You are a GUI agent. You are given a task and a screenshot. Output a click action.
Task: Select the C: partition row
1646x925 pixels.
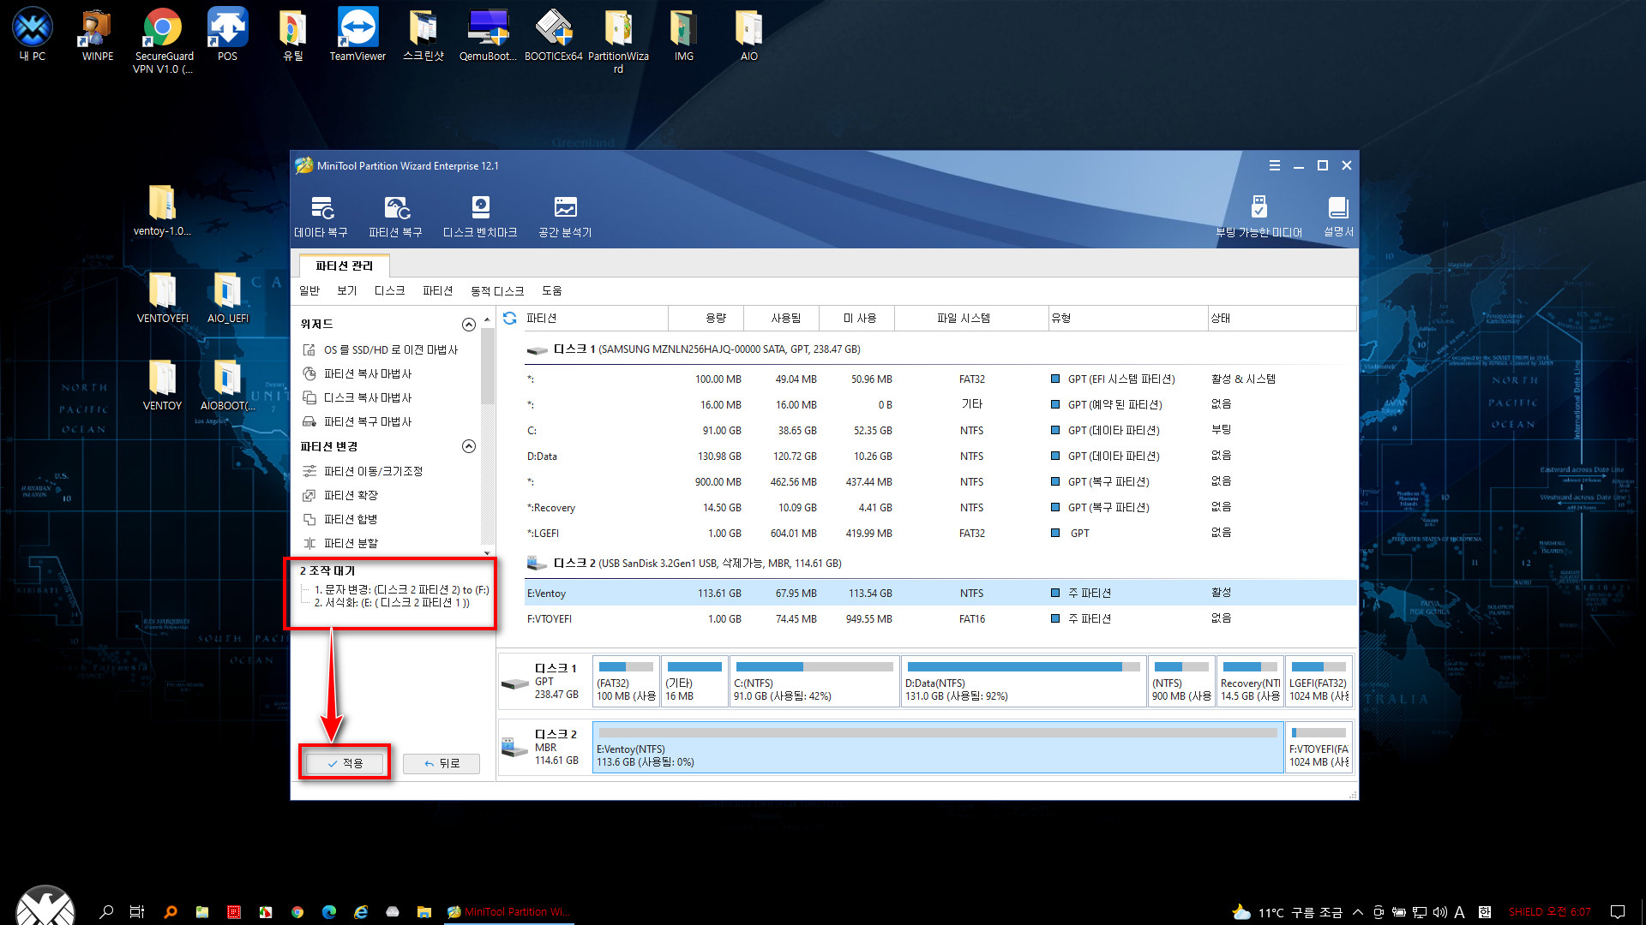tap(940, 430)
